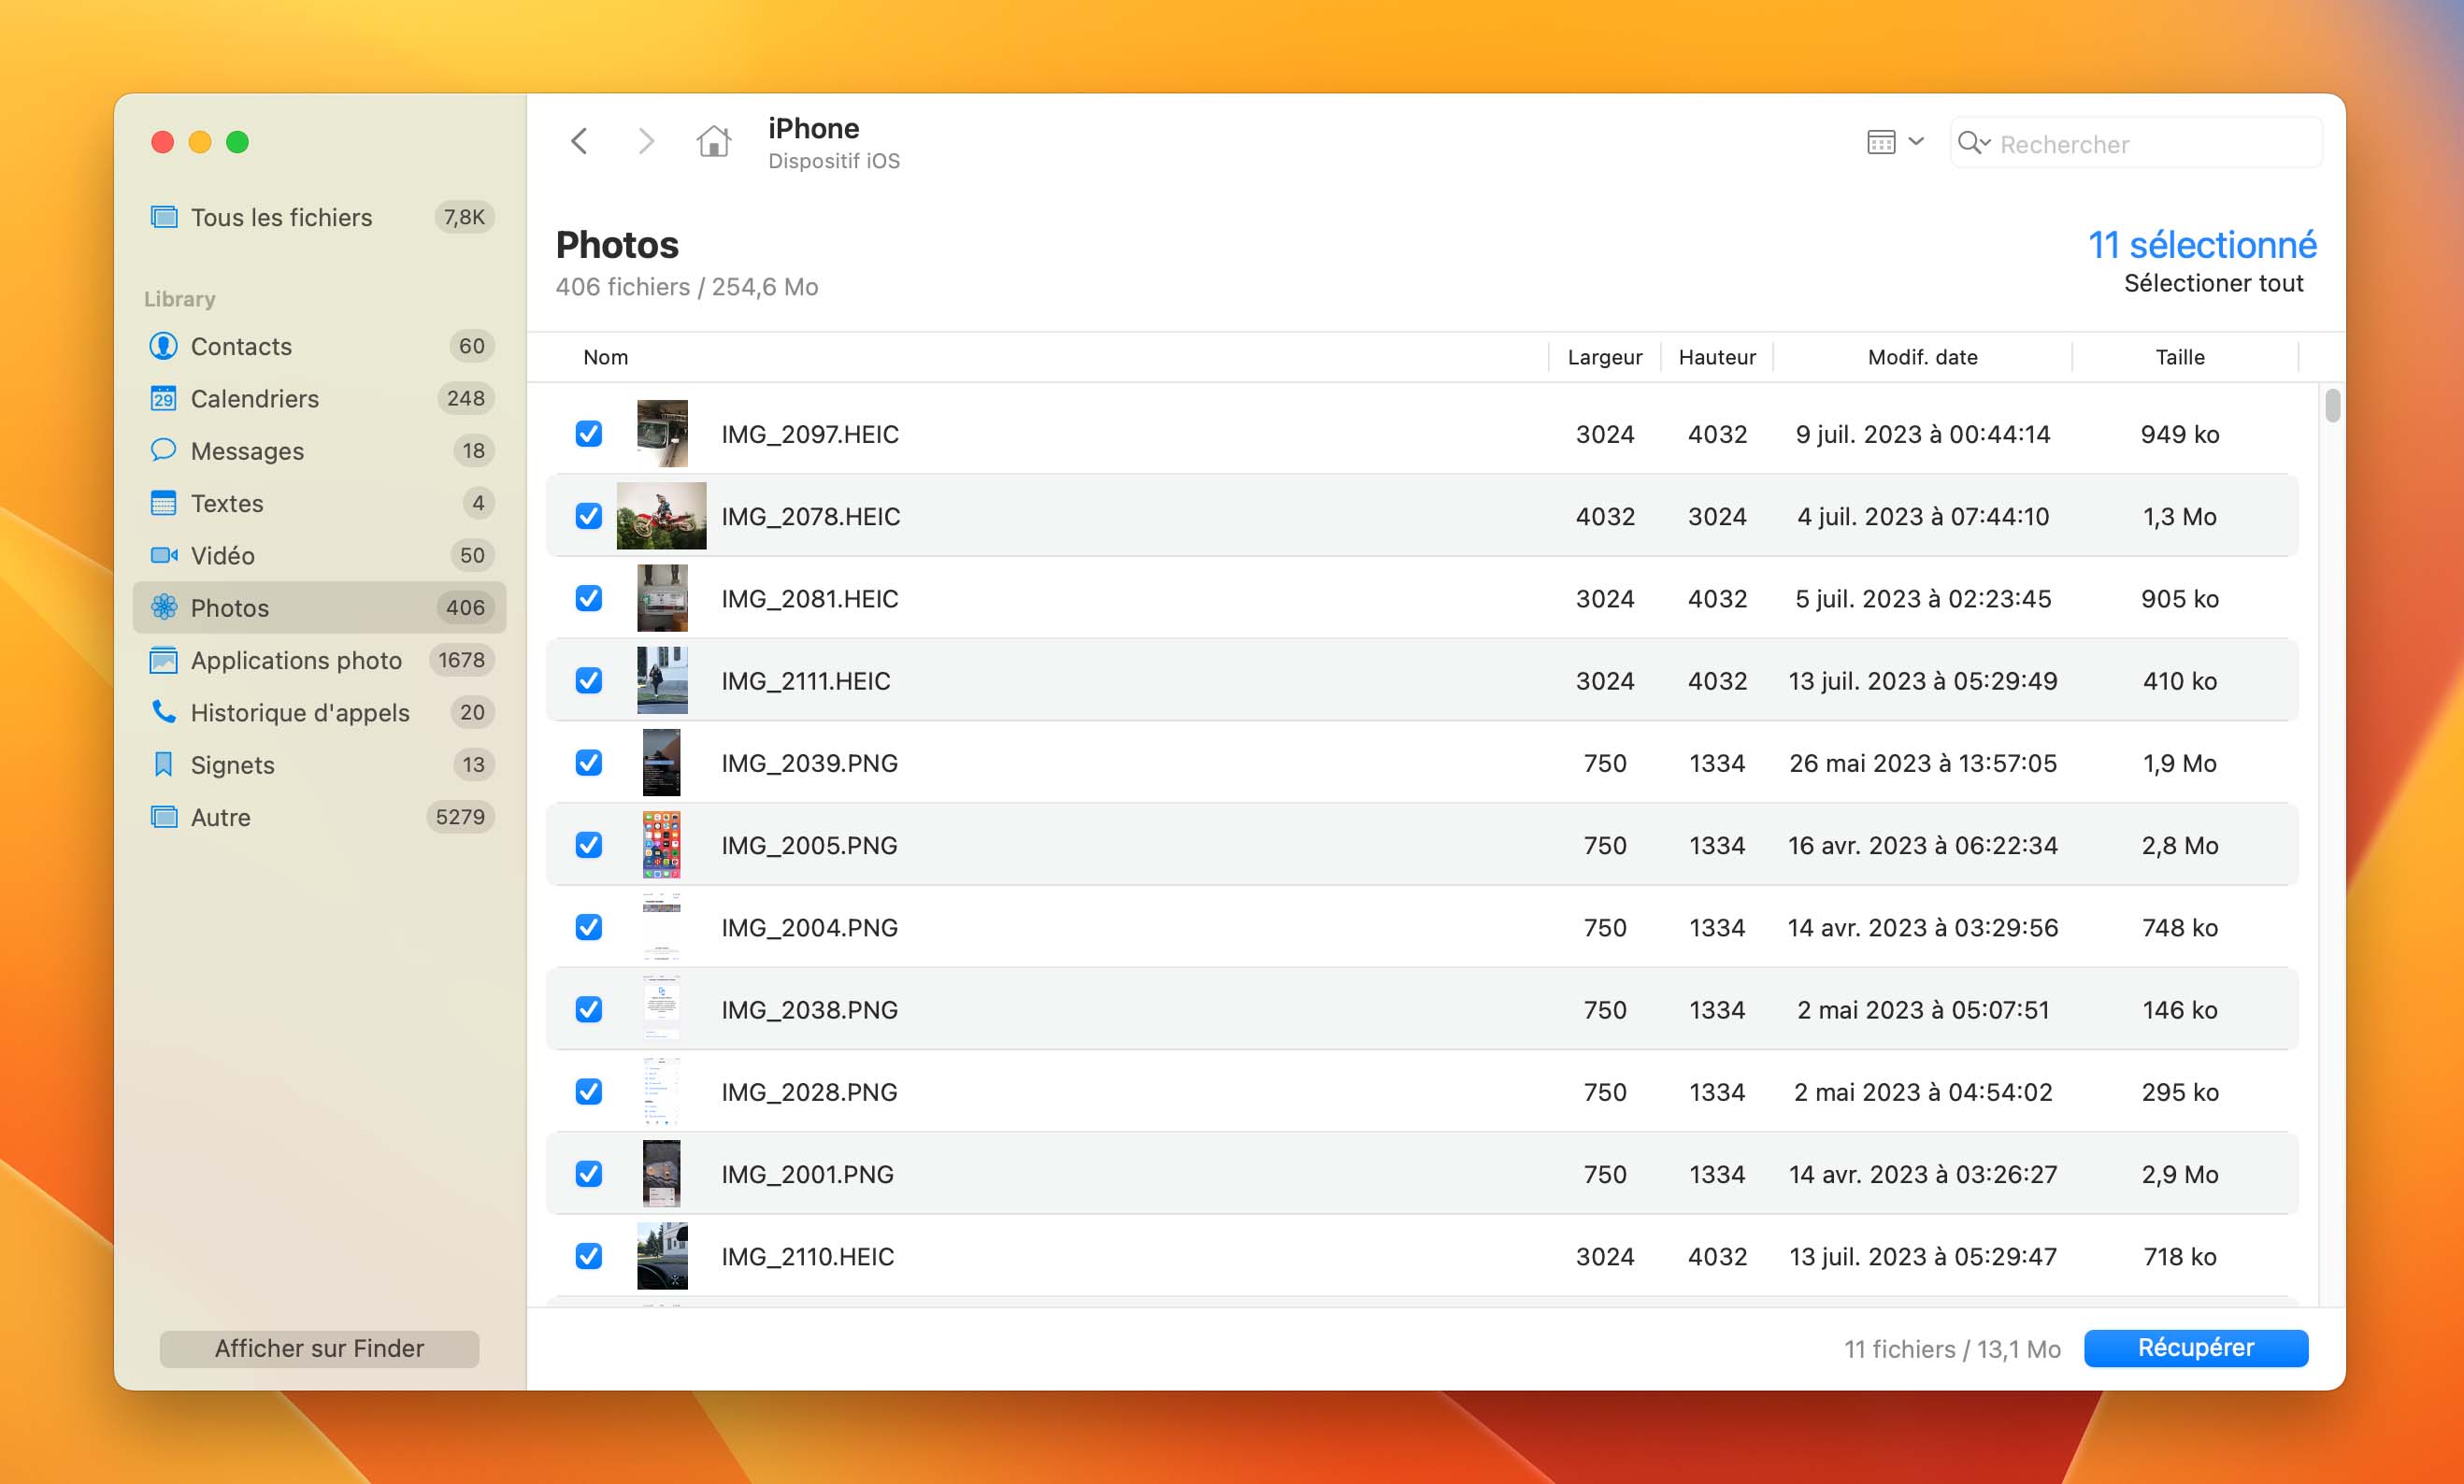
Task: Click the Historique d'appels sidebar icon
Action: (x=164, y=713)
